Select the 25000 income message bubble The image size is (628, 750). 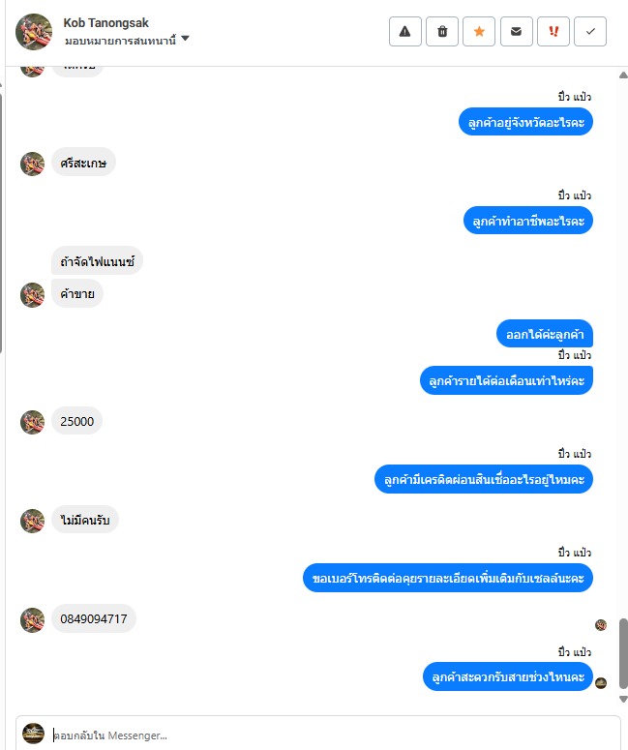pos(77,421)
